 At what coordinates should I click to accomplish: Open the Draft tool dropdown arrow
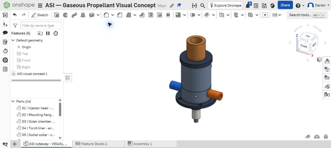(135, 15)
